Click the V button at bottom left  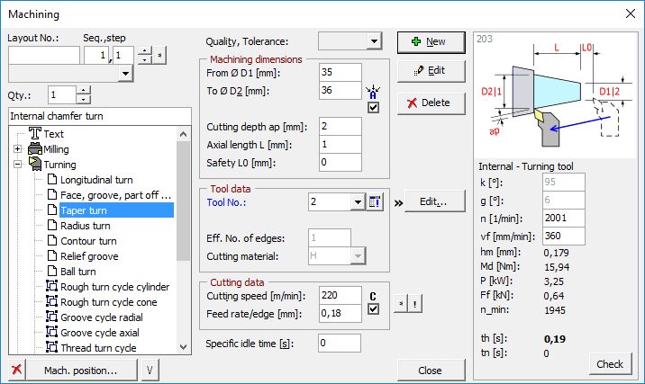[x=150, y=371]
